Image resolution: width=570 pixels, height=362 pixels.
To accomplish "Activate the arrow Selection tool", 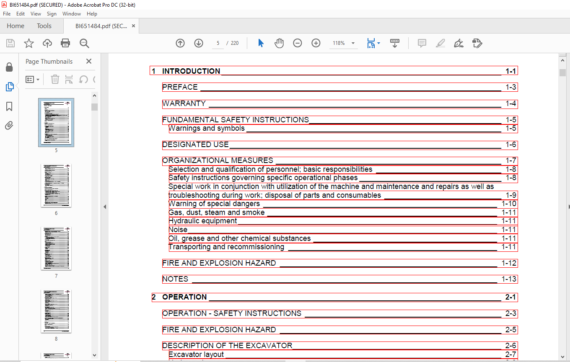I will pos(261,43).
